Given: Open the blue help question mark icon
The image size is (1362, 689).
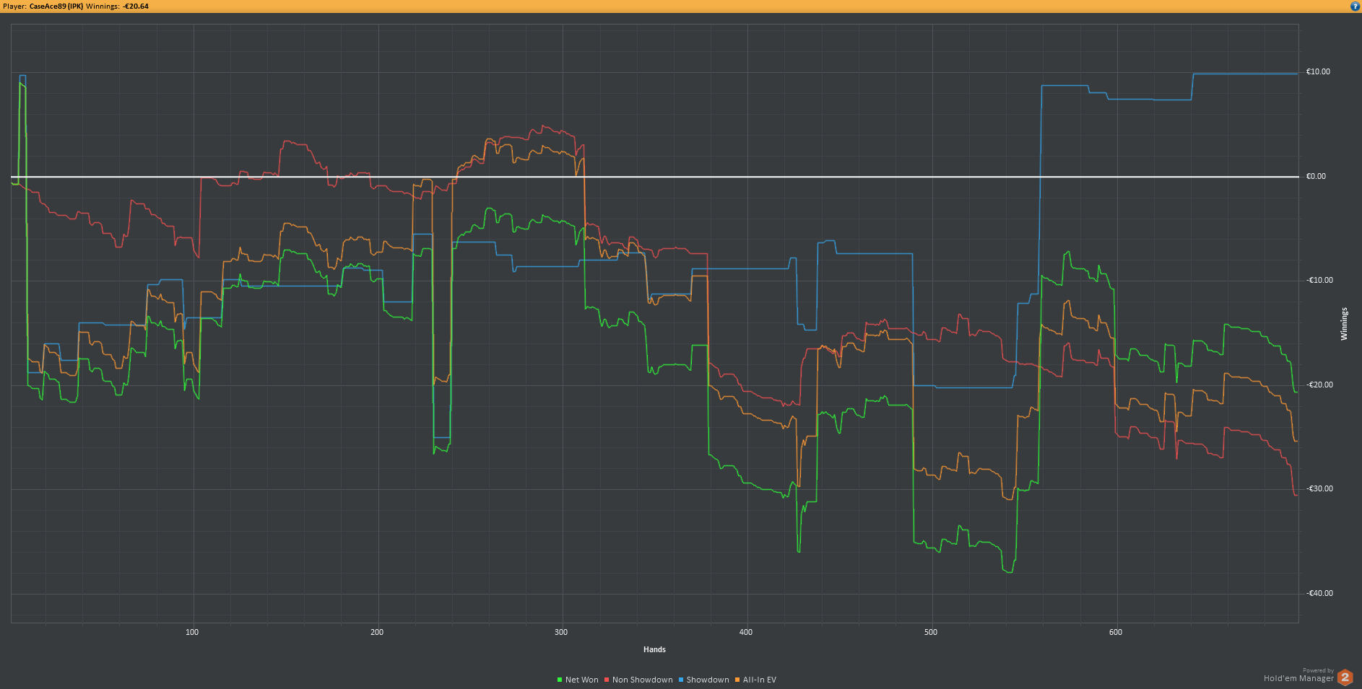Looking at the screenshot, I should (x=1355, y=6).
